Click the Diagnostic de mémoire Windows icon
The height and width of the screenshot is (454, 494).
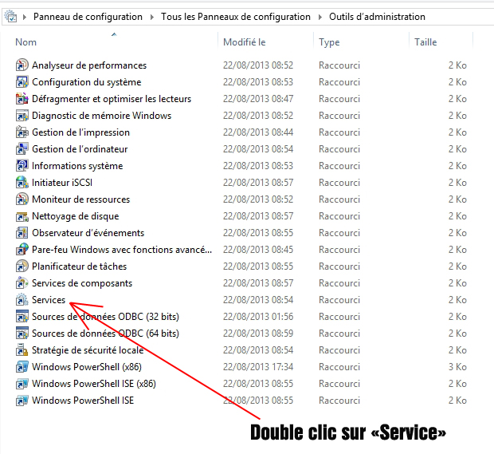(x=22, y=115)
